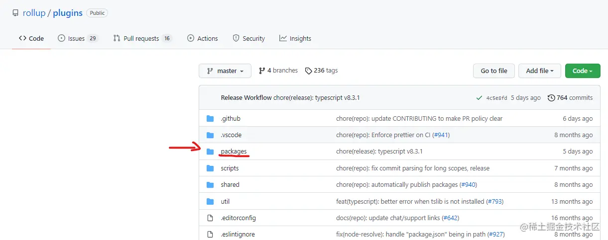Click the Issues count badge 29
Viewport: 608px width, 240px height.
pos(93,38)
